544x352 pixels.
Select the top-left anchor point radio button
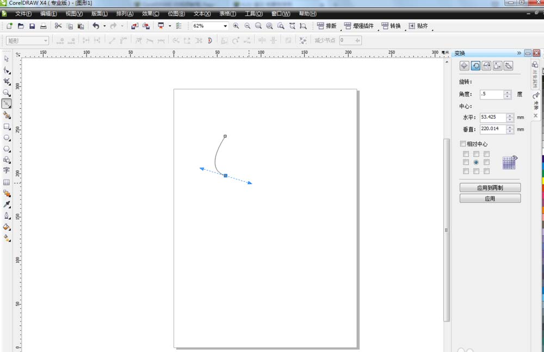click(466, 154)
